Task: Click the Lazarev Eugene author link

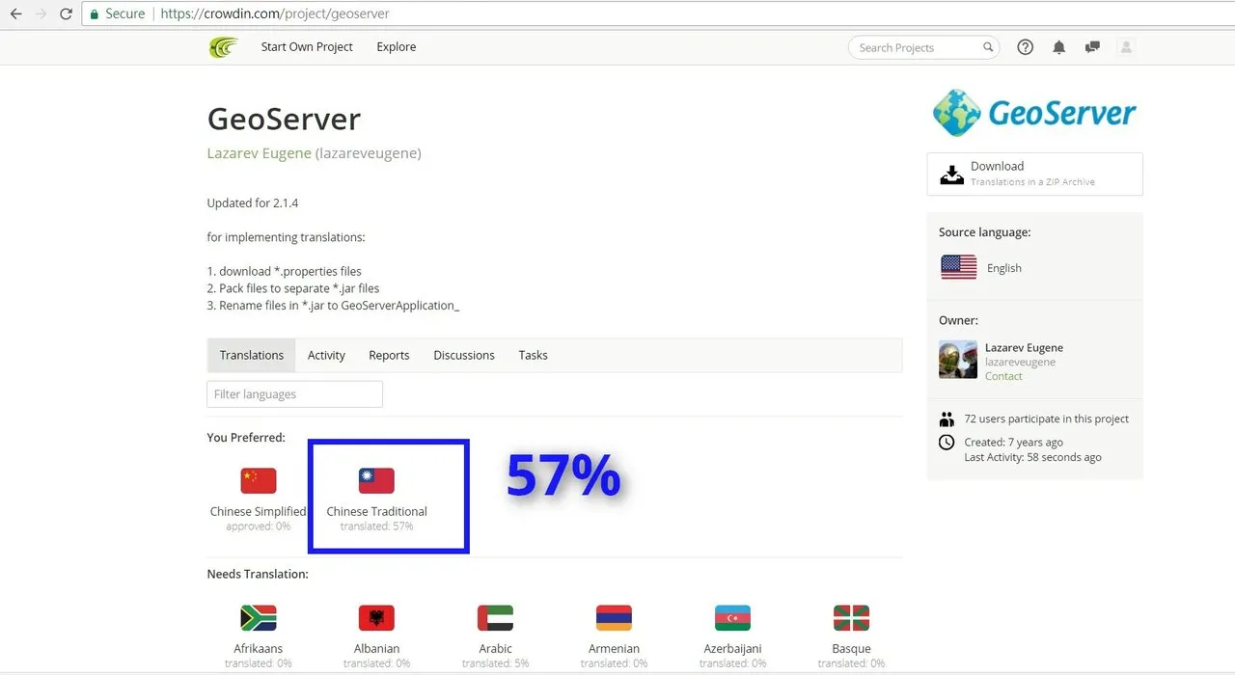Action: click(259, 153)
